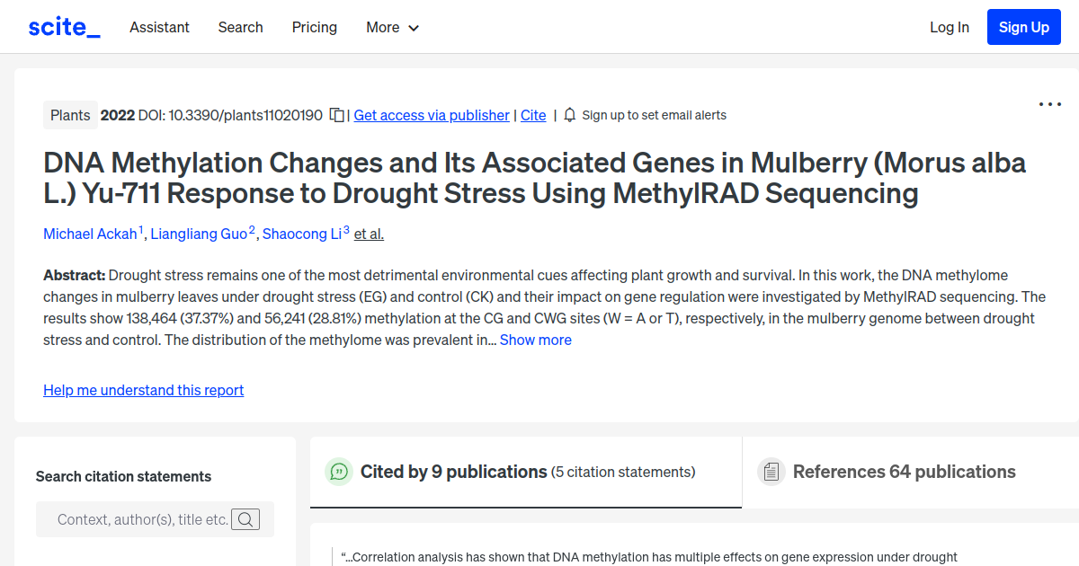Open the More navigation dropdown
The image size is (1079, 566).
pos(392,28)
